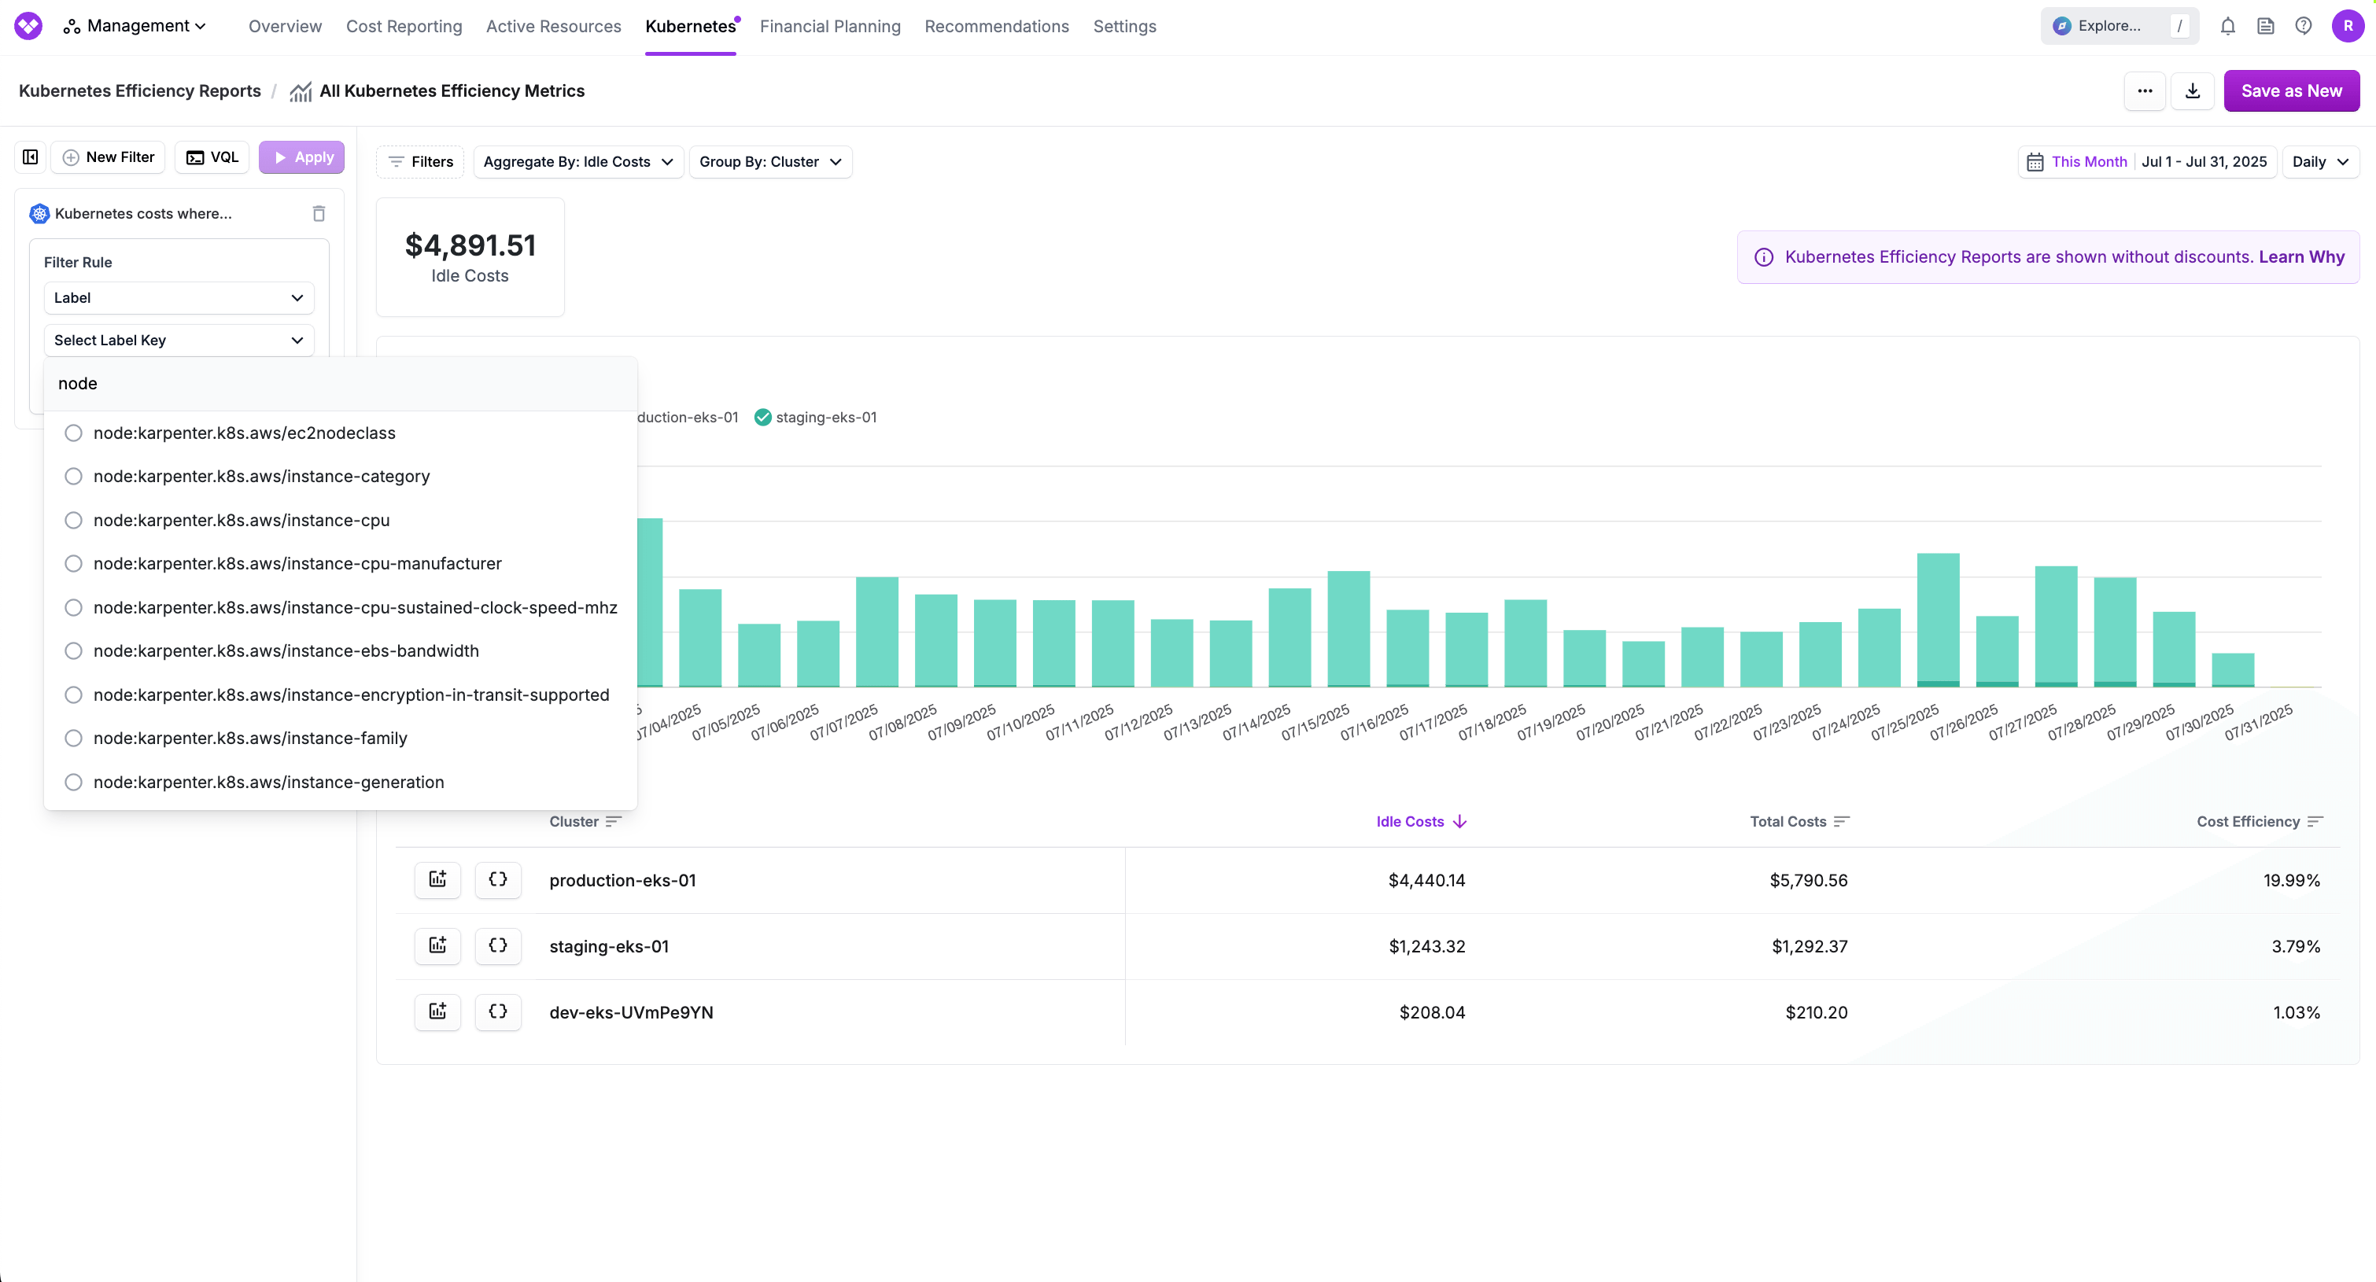
Task: Collapse the filter sidebar panel icon
Action: 31,157
